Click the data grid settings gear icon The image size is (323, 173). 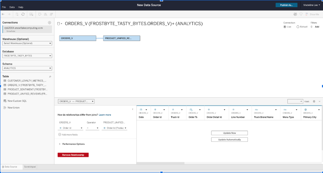click(x=314, y=101)
